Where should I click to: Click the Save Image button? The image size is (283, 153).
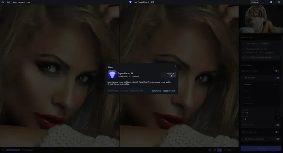pos(261,148)
